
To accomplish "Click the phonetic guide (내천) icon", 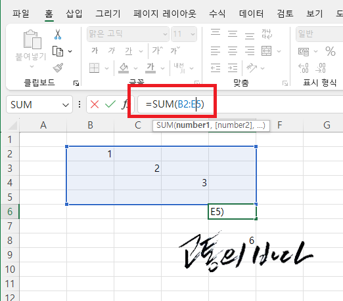I will pos(179,68).
